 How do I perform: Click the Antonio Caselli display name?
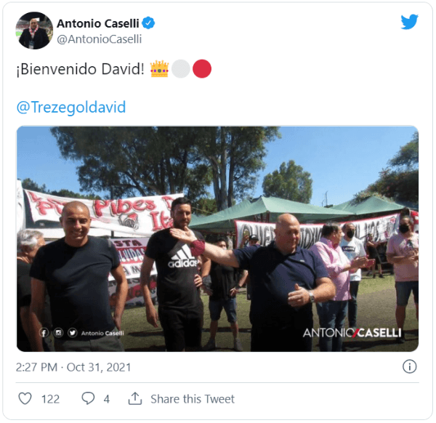click(x=98, y=24)
